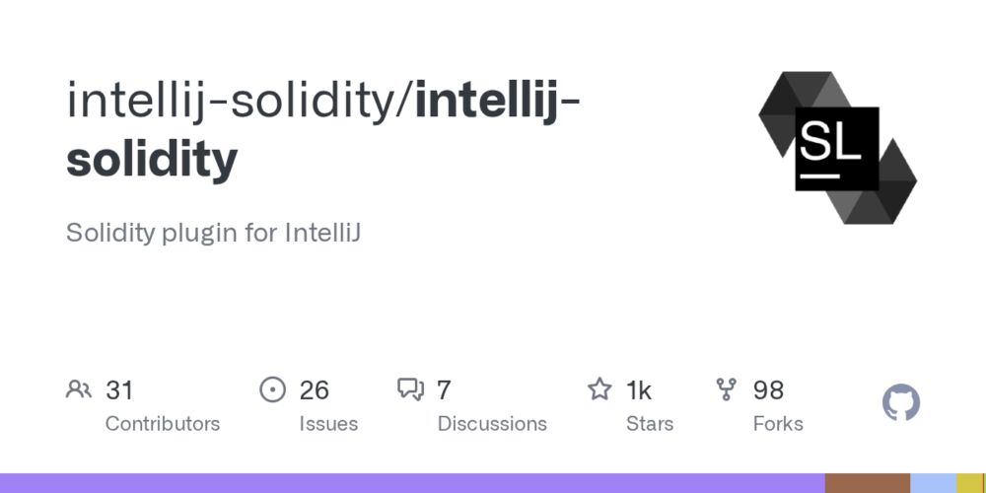This screenshot has width=986, height=493.
Task: Open the intellij-solidity owner name before the slash
Action: [x=230, y=100]
